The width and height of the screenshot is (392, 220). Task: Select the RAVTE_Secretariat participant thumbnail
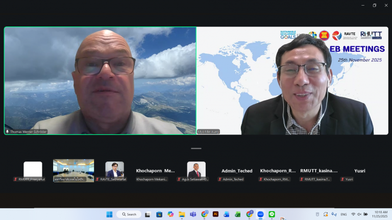point(114,170)
